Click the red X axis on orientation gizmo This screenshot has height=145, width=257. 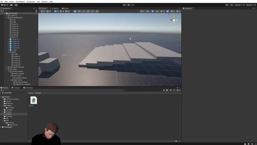(x=171, y=20)
